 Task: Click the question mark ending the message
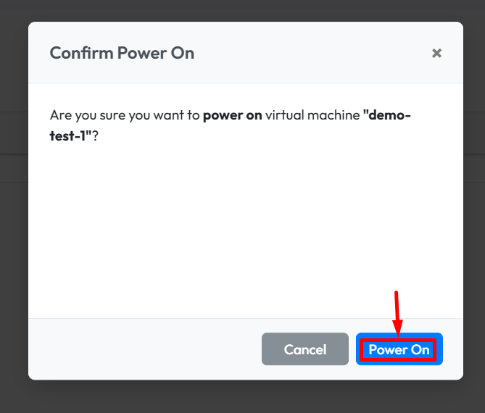[x=95, y=135]
